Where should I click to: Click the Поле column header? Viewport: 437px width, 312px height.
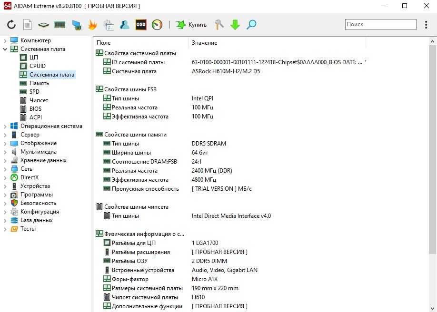click(x=141, y=43)
